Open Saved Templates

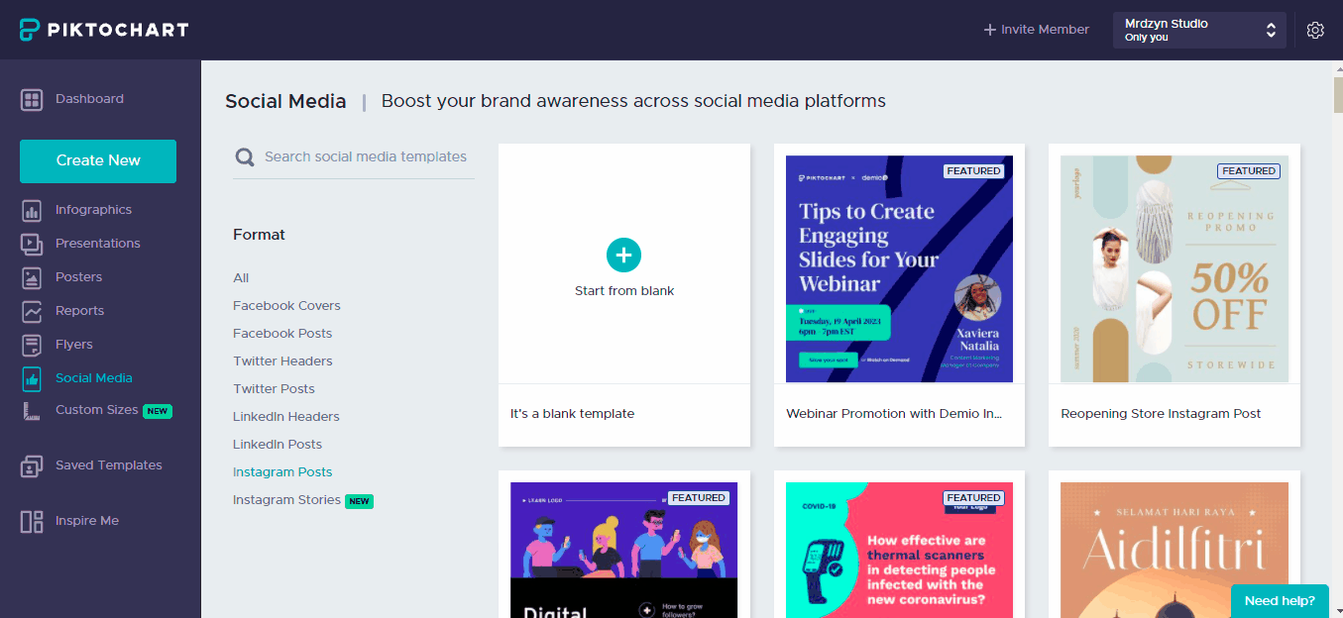(108, 465)
